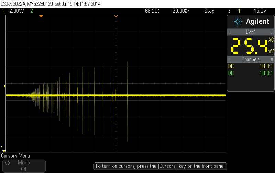Click the Stop run status indicator
This screenshot has width=275, height=173.
[209, 11]
